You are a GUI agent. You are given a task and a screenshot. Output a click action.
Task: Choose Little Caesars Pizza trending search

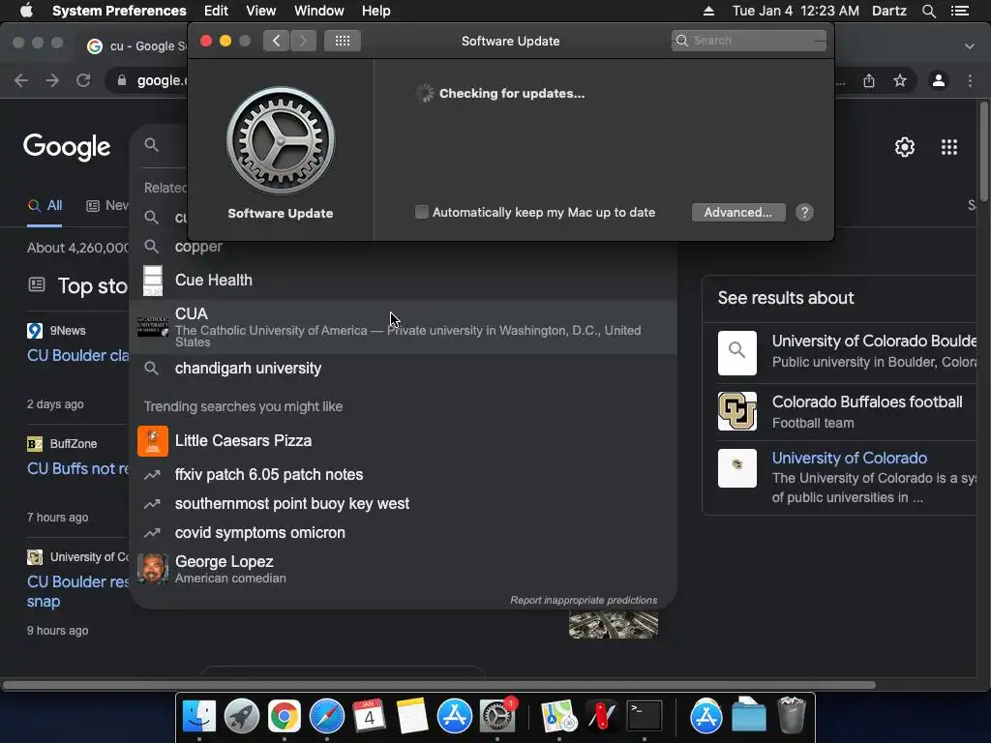[404, 440]
